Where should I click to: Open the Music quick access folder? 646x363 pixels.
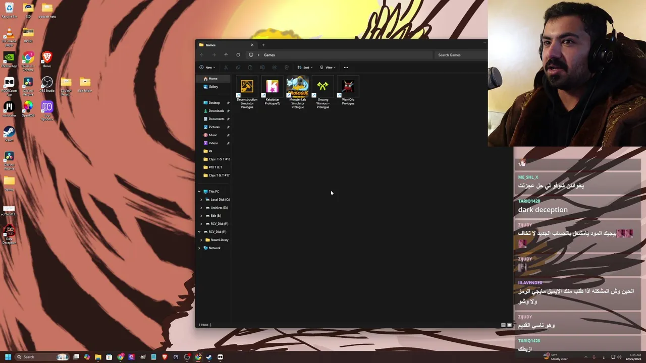tap(214, 135)
